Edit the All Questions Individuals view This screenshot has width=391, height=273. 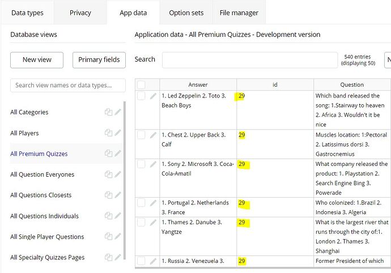coord(118,216)
